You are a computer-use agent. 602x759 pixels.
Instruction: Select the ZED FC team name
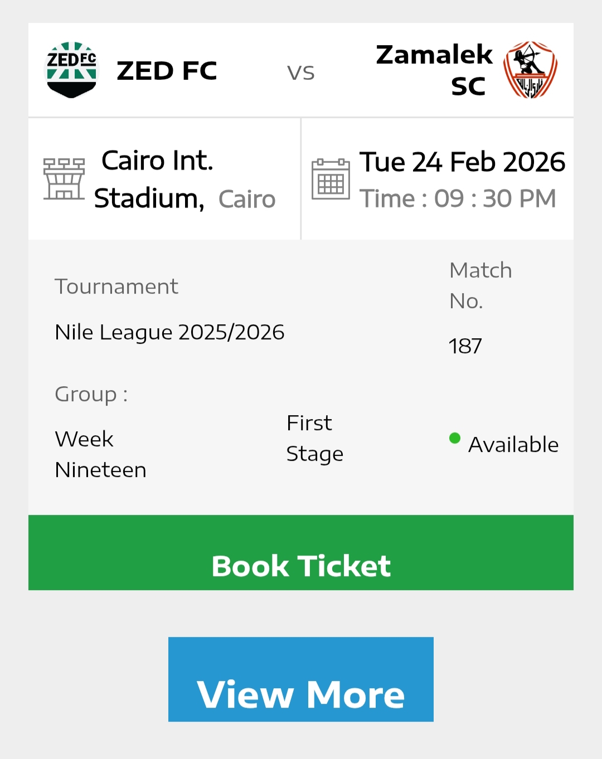168,70
